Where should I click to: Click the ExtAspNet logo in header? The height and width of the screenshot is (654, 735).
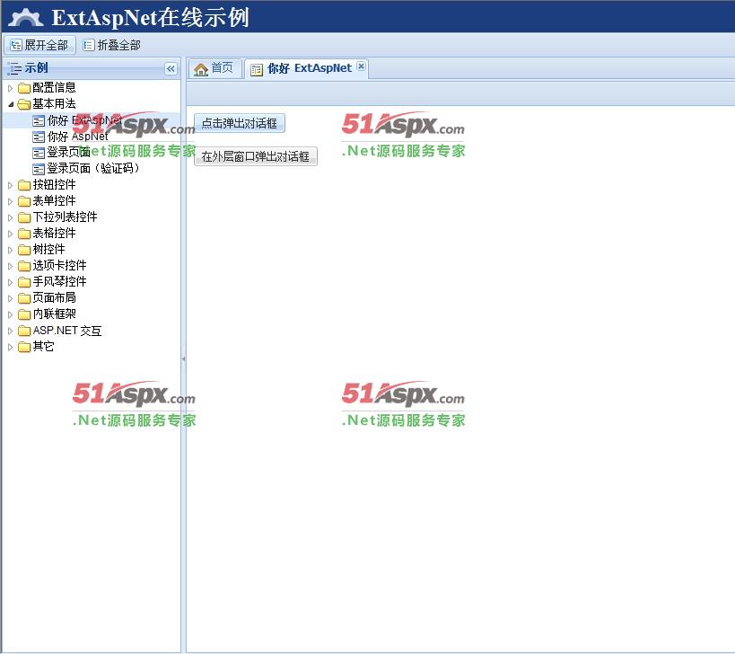pos(26,17)
